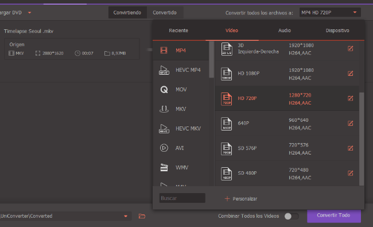Click the 00:07 duration value

88,53
